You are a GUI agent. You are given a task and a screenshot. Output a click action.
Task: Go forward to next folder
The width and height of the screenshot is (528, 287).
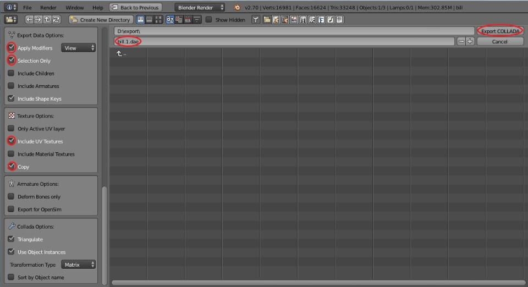pos(38,19)
